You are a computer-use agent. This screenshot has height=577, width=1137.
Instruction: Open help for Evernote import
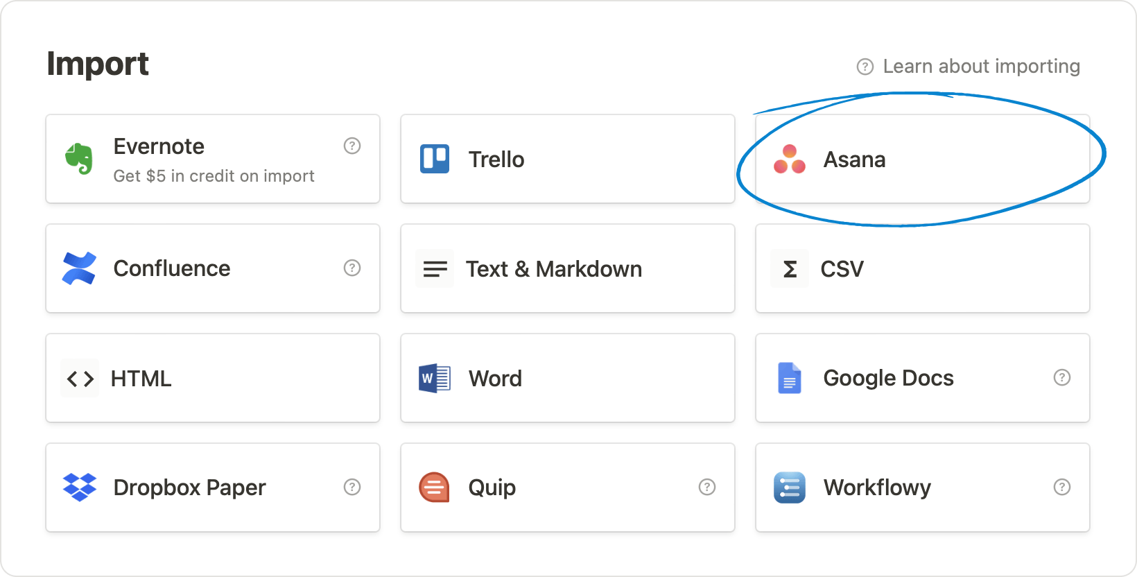[352, 146]
